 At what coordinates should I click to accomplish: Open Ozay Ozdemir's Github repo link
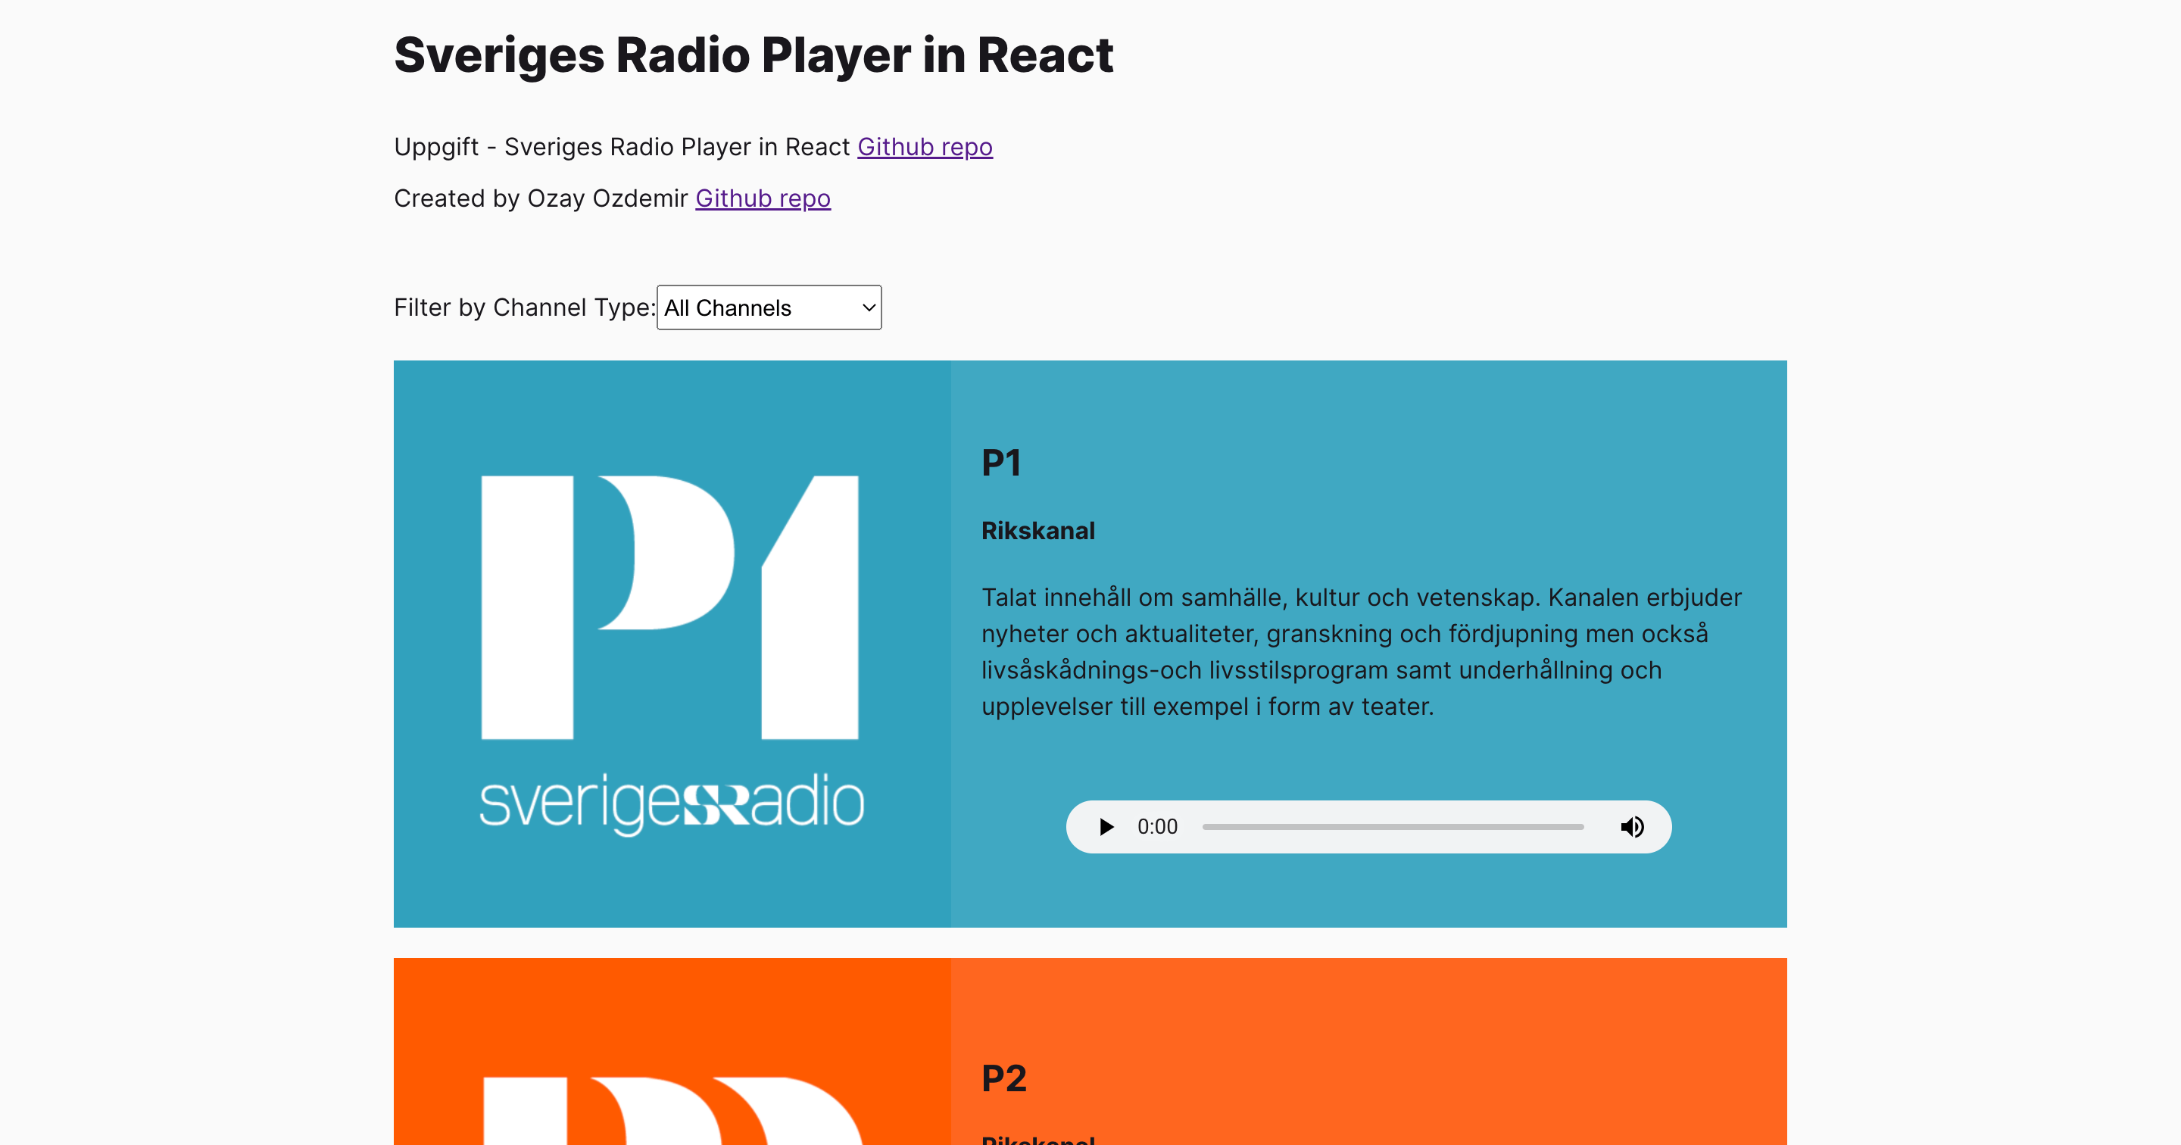tap(763, 198)
